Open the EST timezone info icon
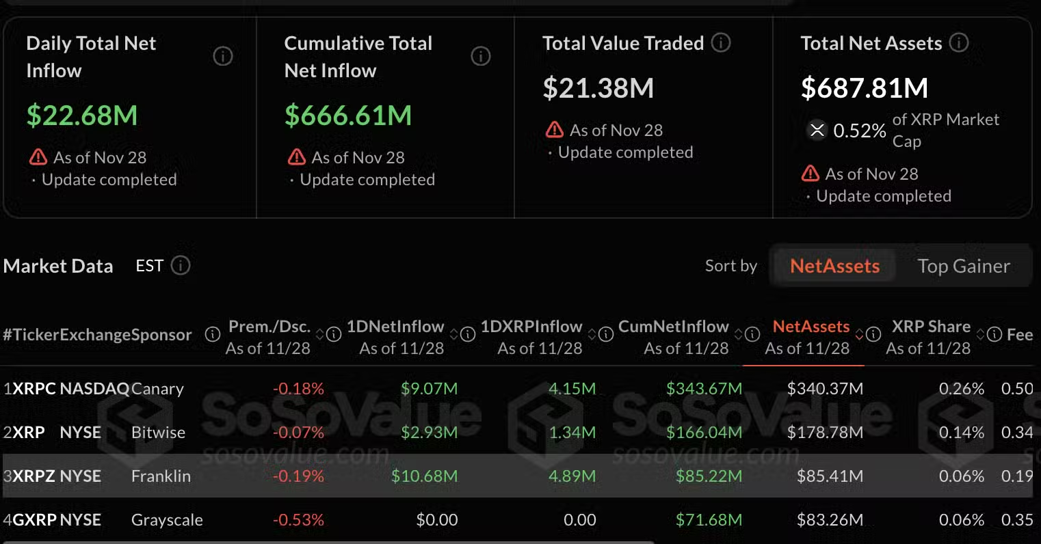1041x544 pixels. coord(181,266)
